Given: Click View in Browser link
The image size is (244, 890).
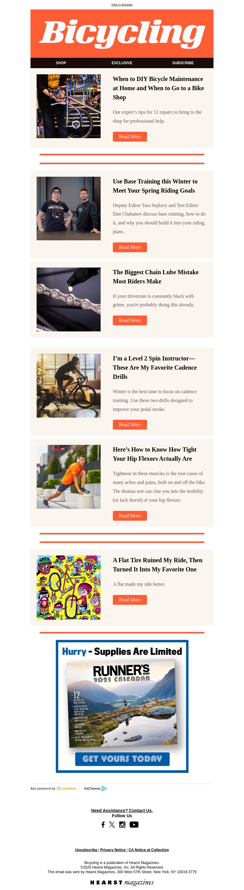Looking at the screenshot, I should click(122, 5).
